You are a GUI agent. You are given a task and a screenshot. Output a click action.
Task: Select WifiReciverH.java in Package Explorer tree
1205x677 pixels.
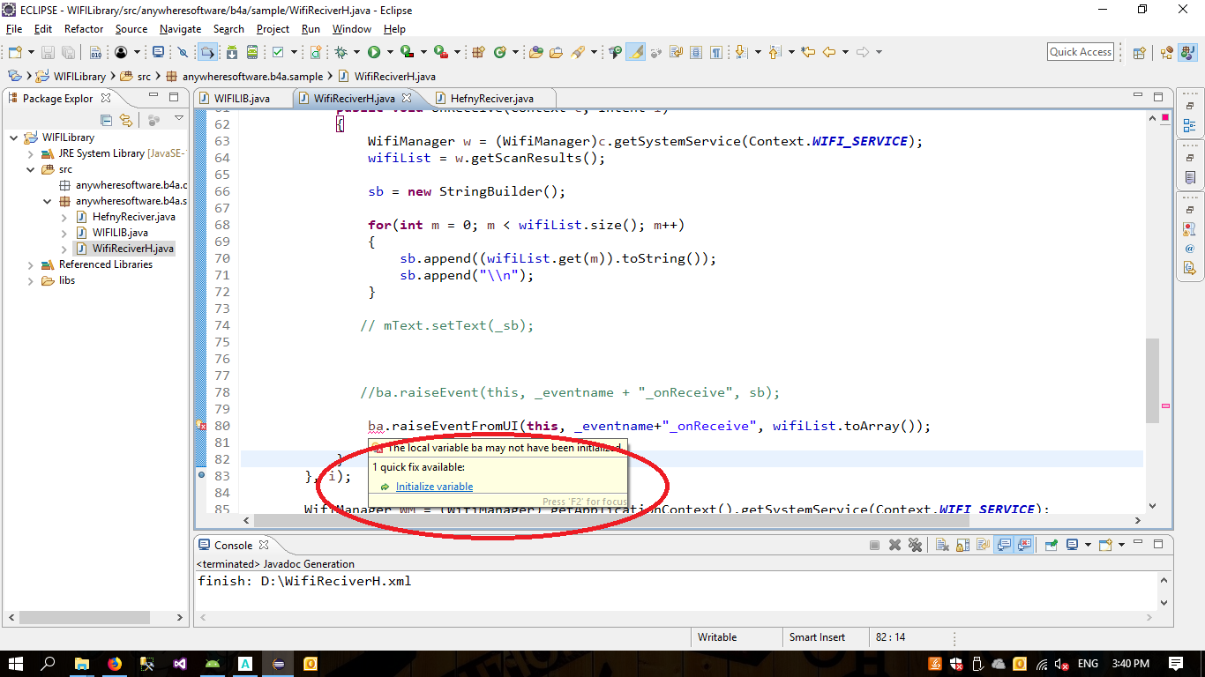pos(132,249)
